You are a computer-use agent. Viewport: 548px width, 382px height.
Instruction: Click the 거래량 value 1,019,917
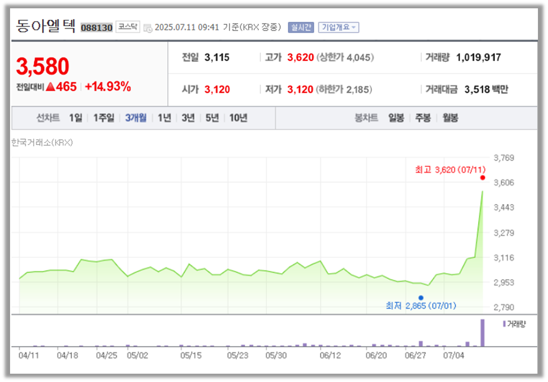point(478,57)
